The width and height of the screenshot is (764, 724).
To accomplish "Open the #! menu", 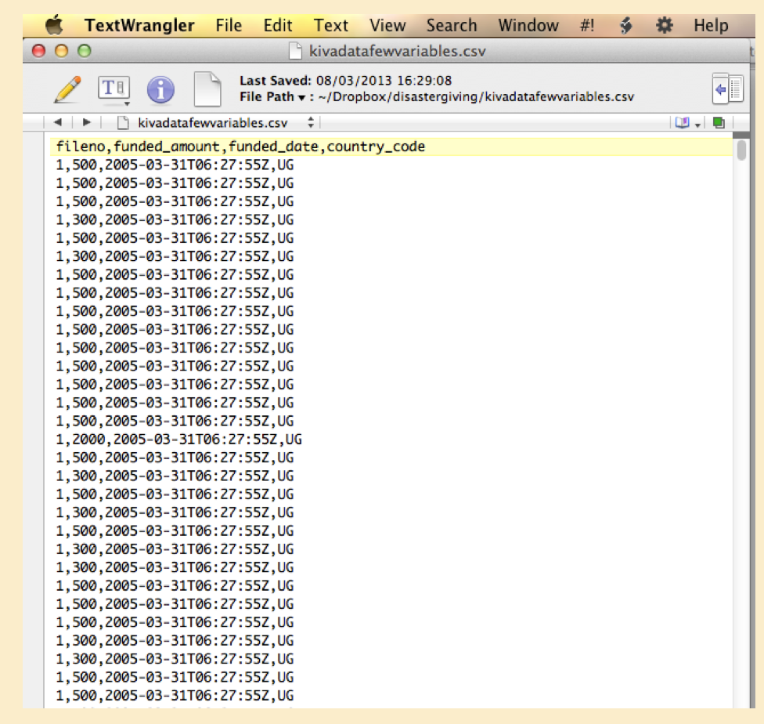I will click(587, 25).
